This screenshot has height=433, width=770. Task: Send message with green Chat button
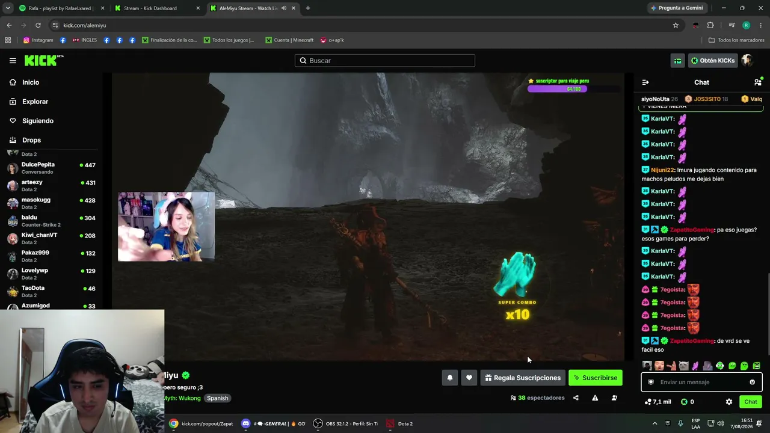point(751,402)
